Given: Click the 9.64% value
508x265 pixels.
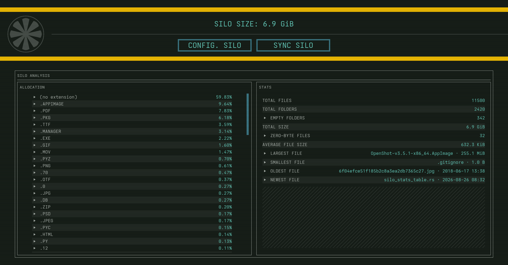Looking at the screenshot, I should (225, 104).
